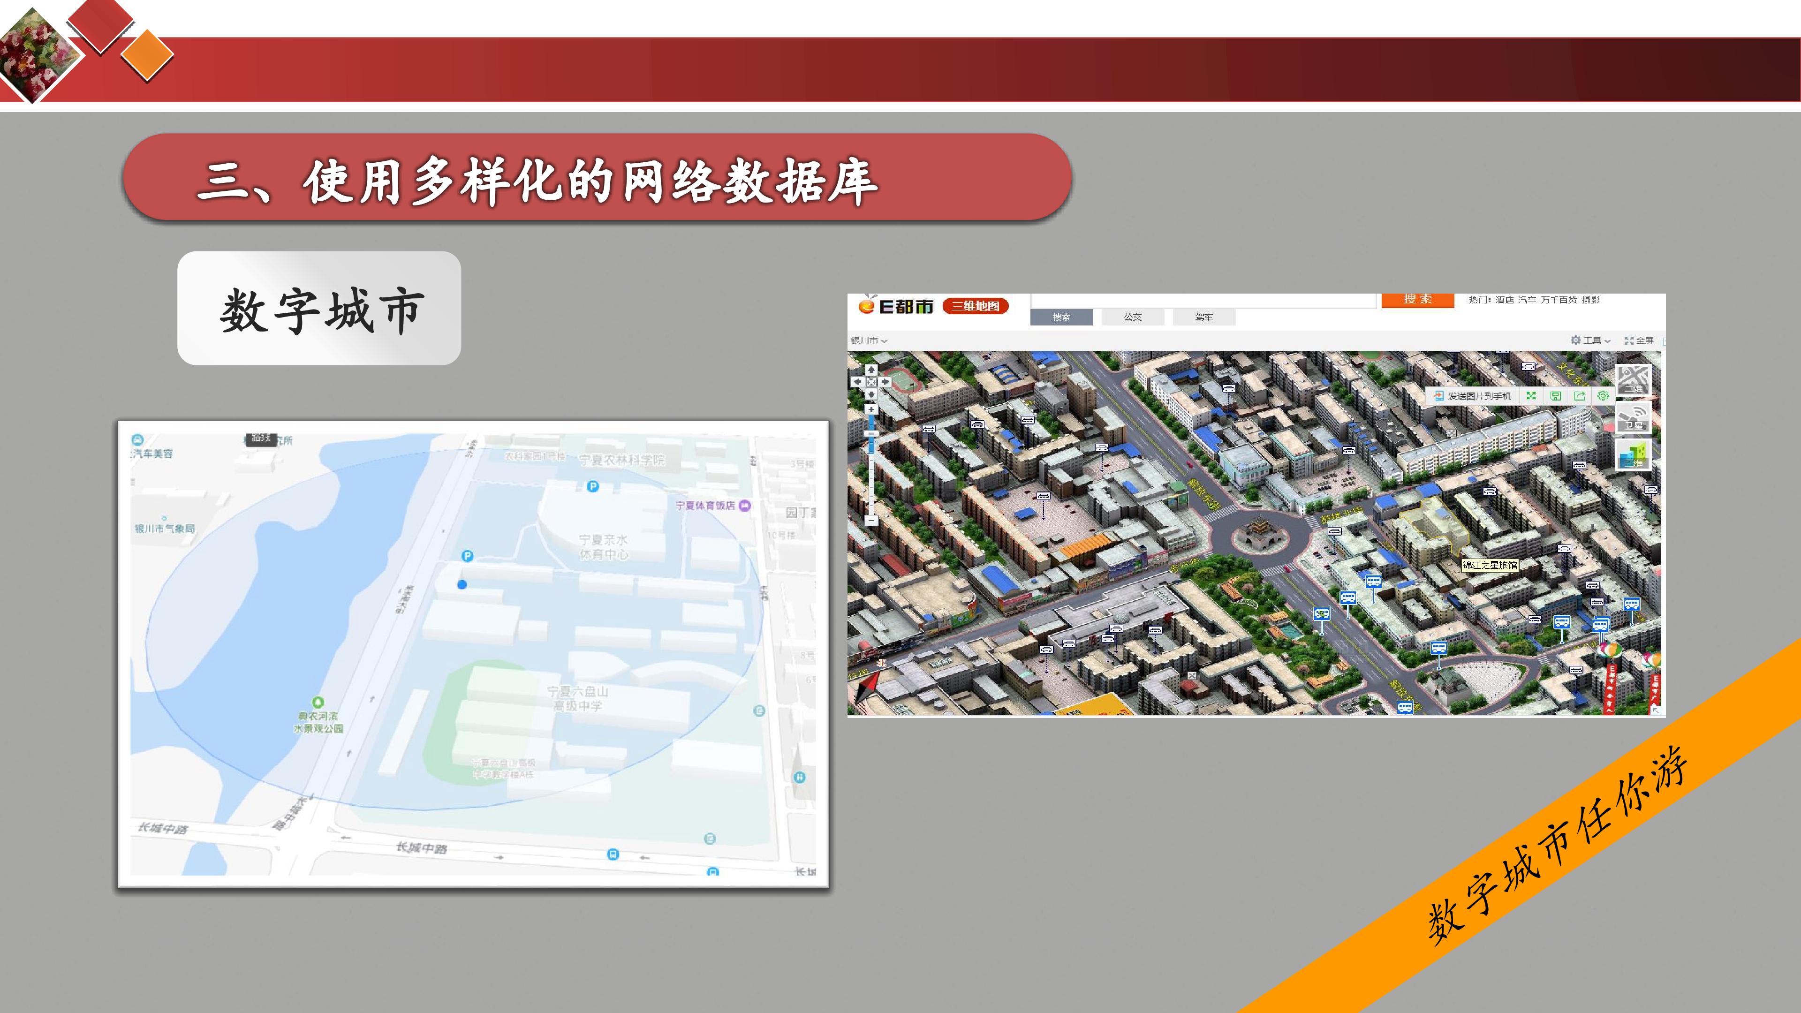The width and height of the screenshot is (1801, 1013).
Task: Switch map to 三维 3D view
Action: 1633,454
